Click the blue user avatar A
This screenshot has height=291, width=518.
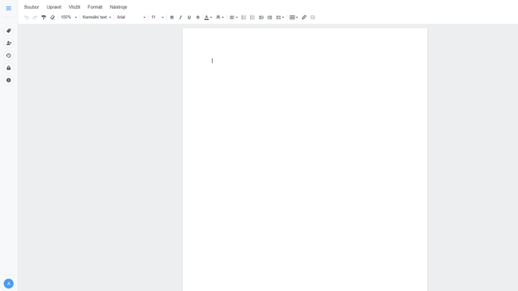pos(9,283)
